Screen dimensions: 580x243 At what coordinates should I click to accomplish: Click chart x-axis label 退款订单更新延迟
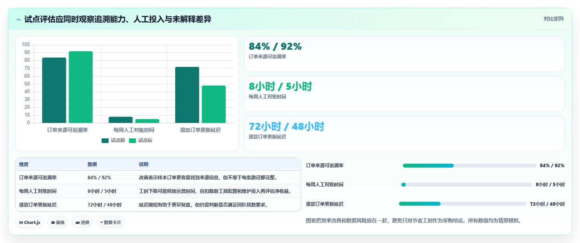(200, 130)
